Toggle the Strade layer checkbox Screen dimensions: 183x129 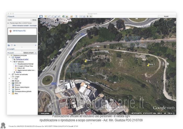pyautogui.click(x=11, y=81)
